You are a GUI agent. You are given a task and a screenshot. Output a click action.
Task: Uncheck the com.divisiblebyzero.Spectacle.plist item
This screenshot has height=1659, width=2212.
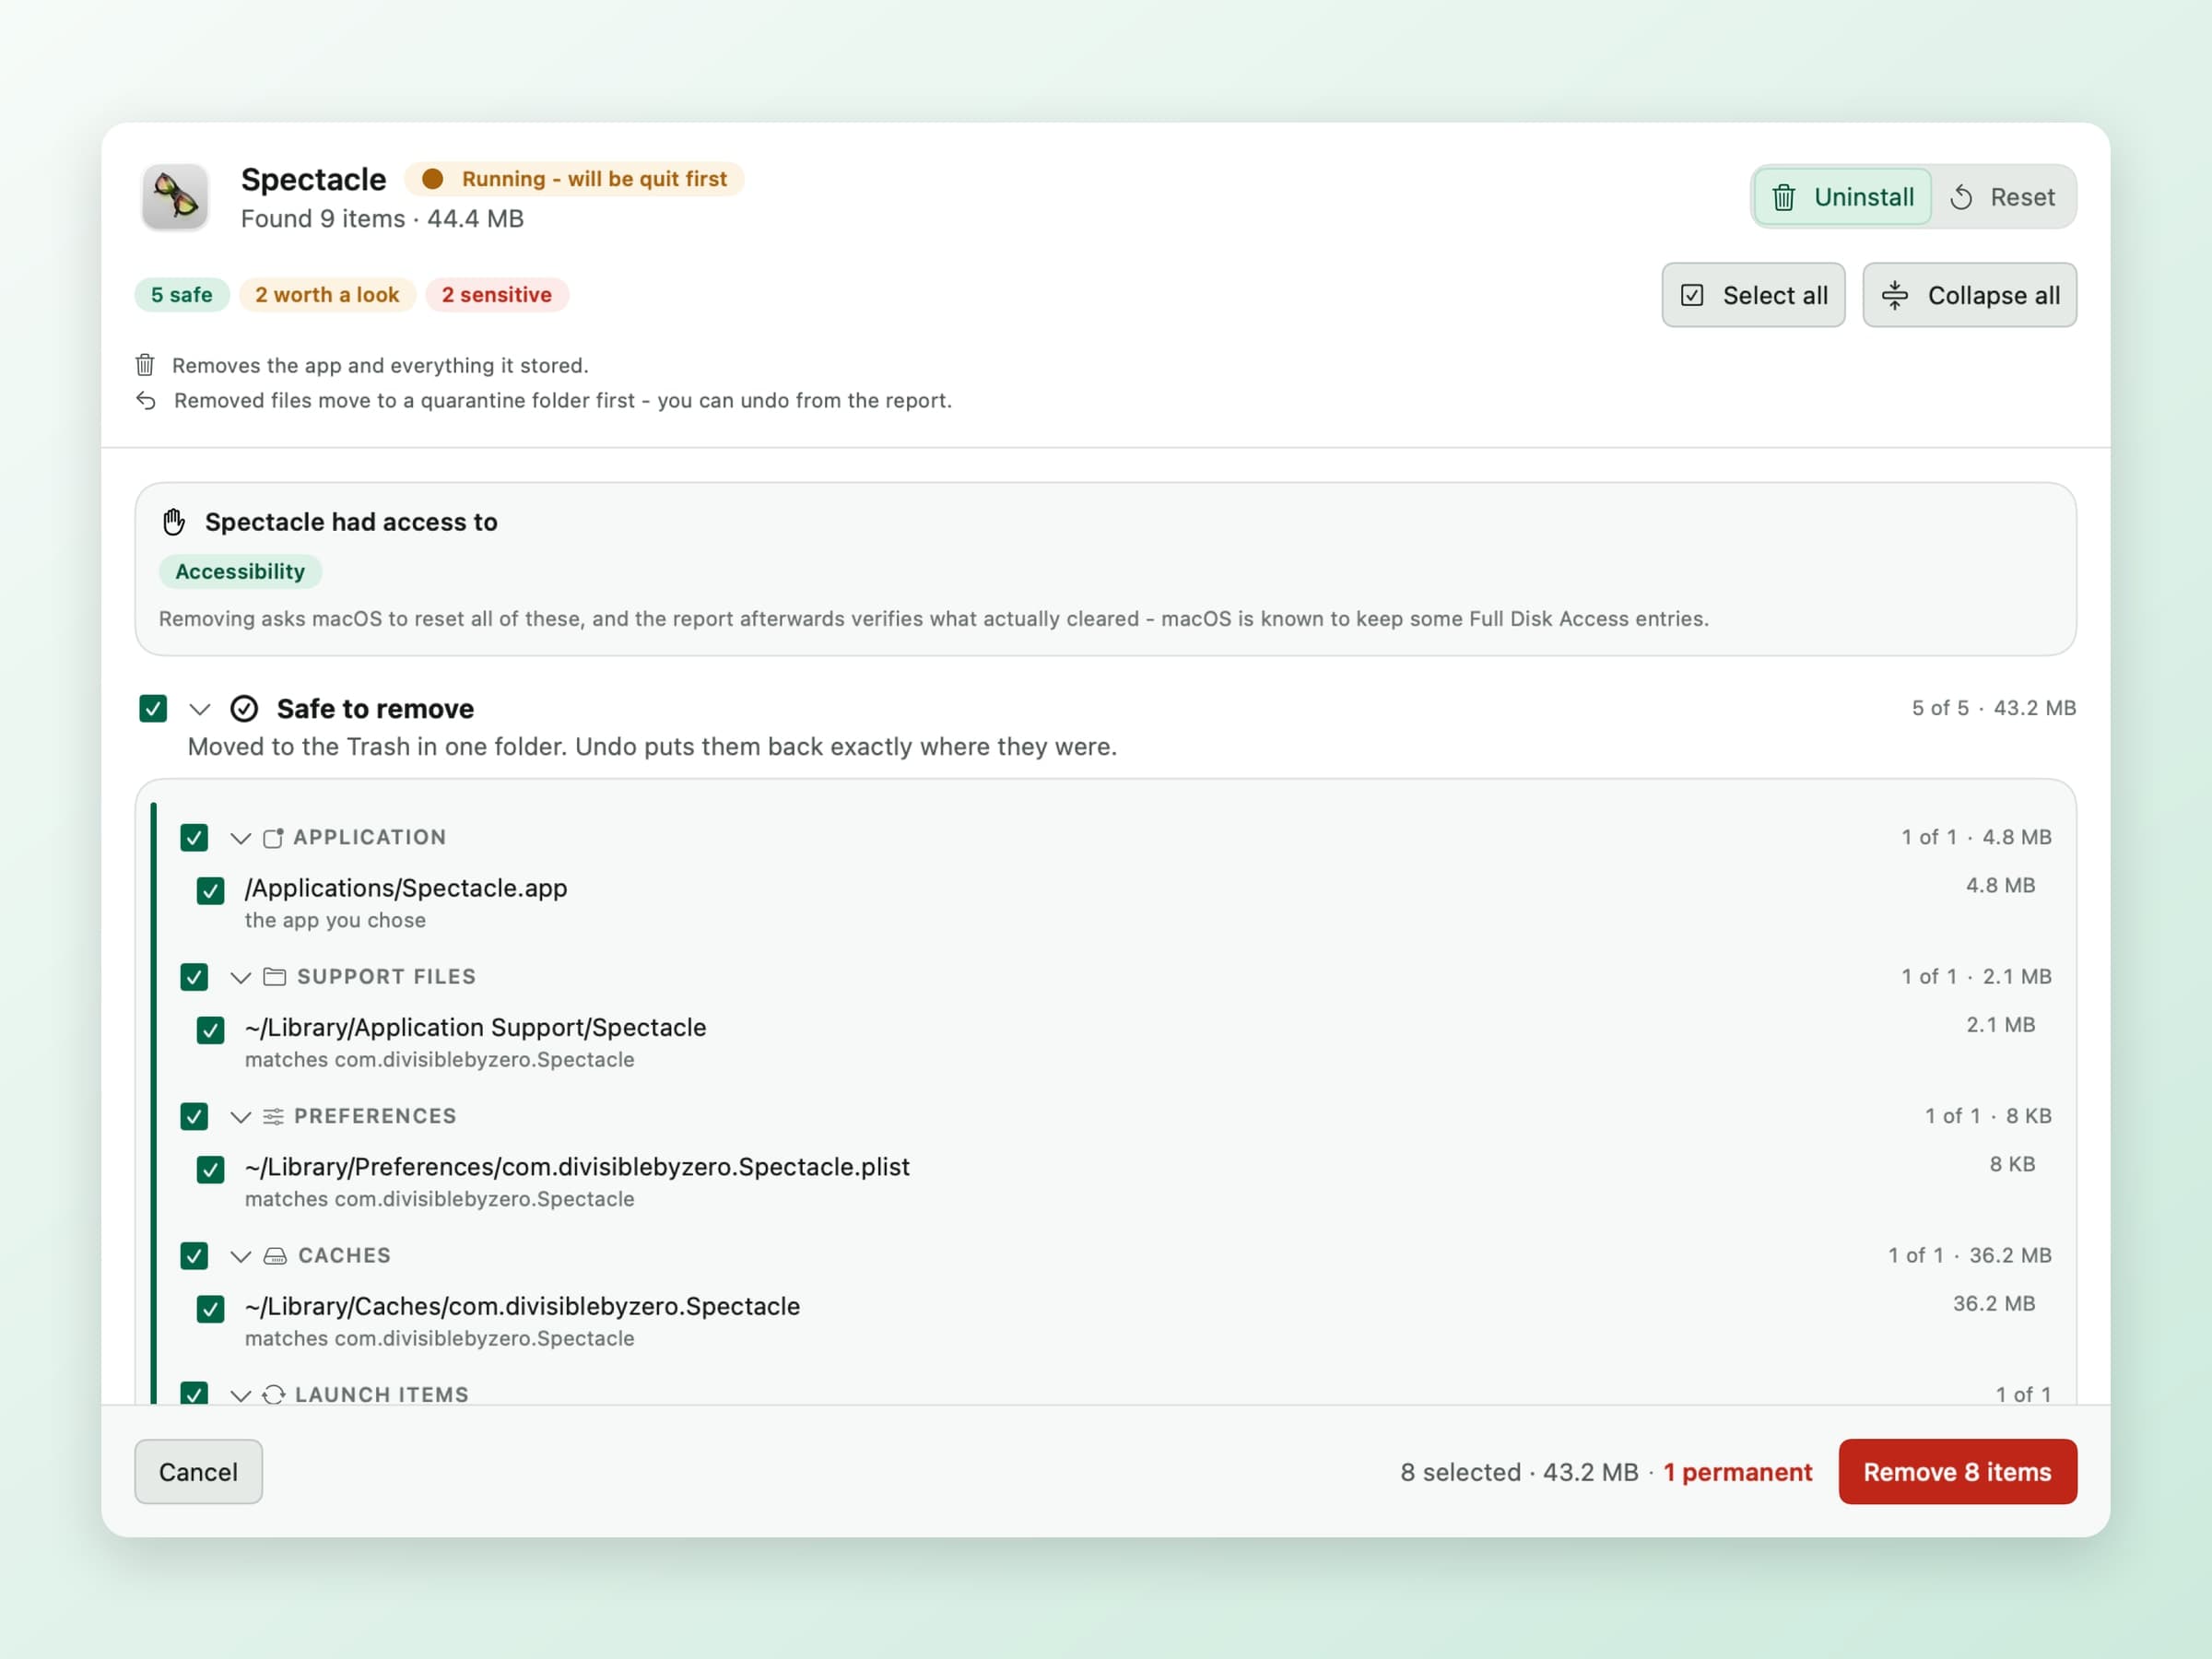coord(210,1169)
